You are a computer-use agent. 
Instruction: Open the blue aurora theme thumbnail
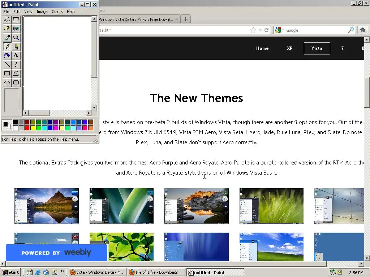click(x=197, y=247)
